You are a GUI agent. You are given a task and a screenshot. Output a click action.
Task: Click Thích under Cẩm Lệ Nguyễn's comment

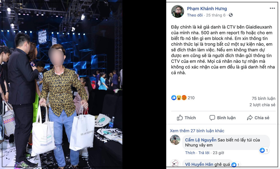click(190, 153)
